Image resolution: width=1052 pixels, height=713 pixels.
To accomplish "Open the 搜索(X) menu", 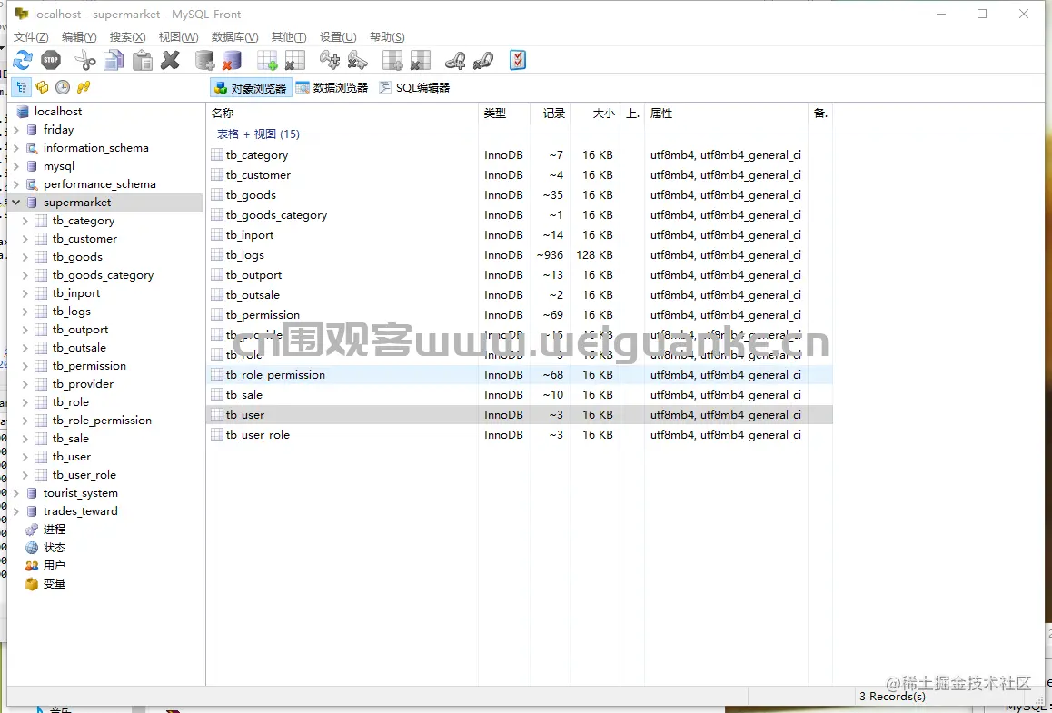I will tap(127, 37).
